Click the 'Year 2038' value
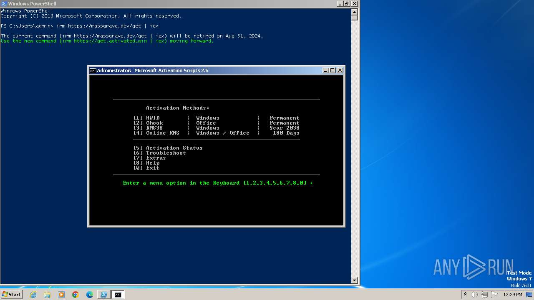The image size is (534, 300). 285,128
